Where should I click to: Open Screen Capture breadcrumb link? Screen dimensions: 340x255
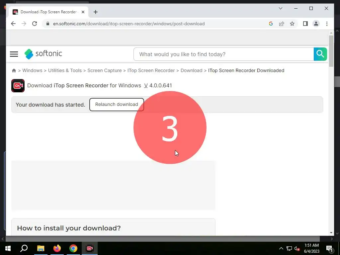point(105,70)
